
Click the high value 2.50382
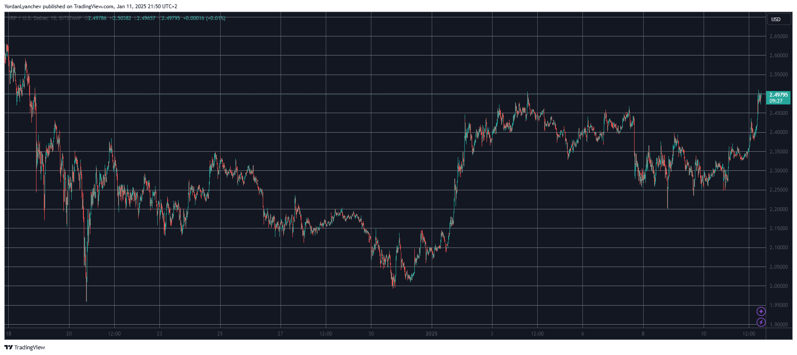(x=122, y=18)
